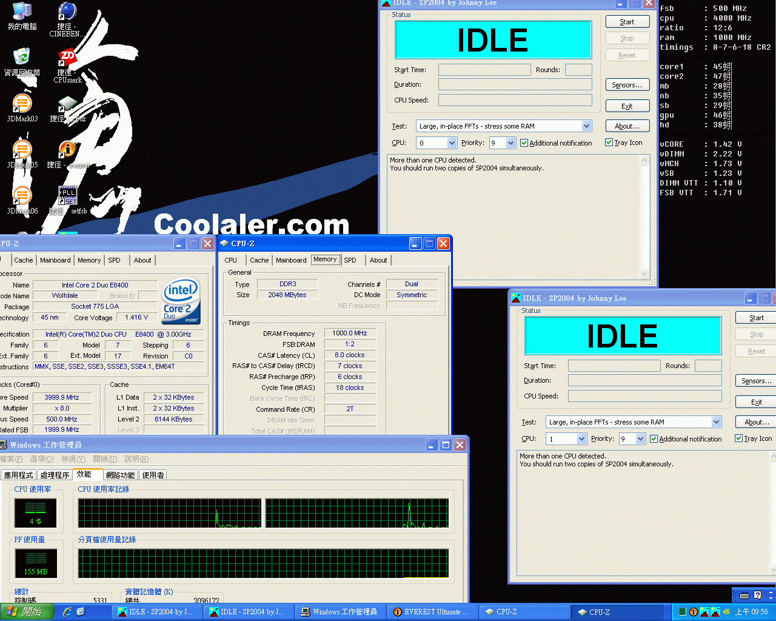Click the Intel Core 2 Duo logo
This screenshot has height=621, width=776.
[181, 301]
